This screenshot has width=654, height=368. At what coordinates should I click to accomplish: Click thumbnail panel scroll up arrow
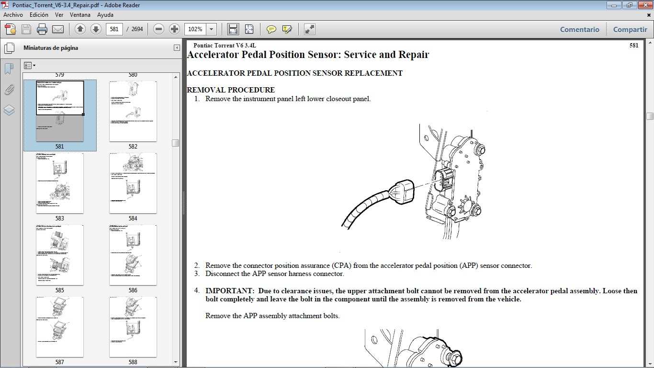click(176, 76)
